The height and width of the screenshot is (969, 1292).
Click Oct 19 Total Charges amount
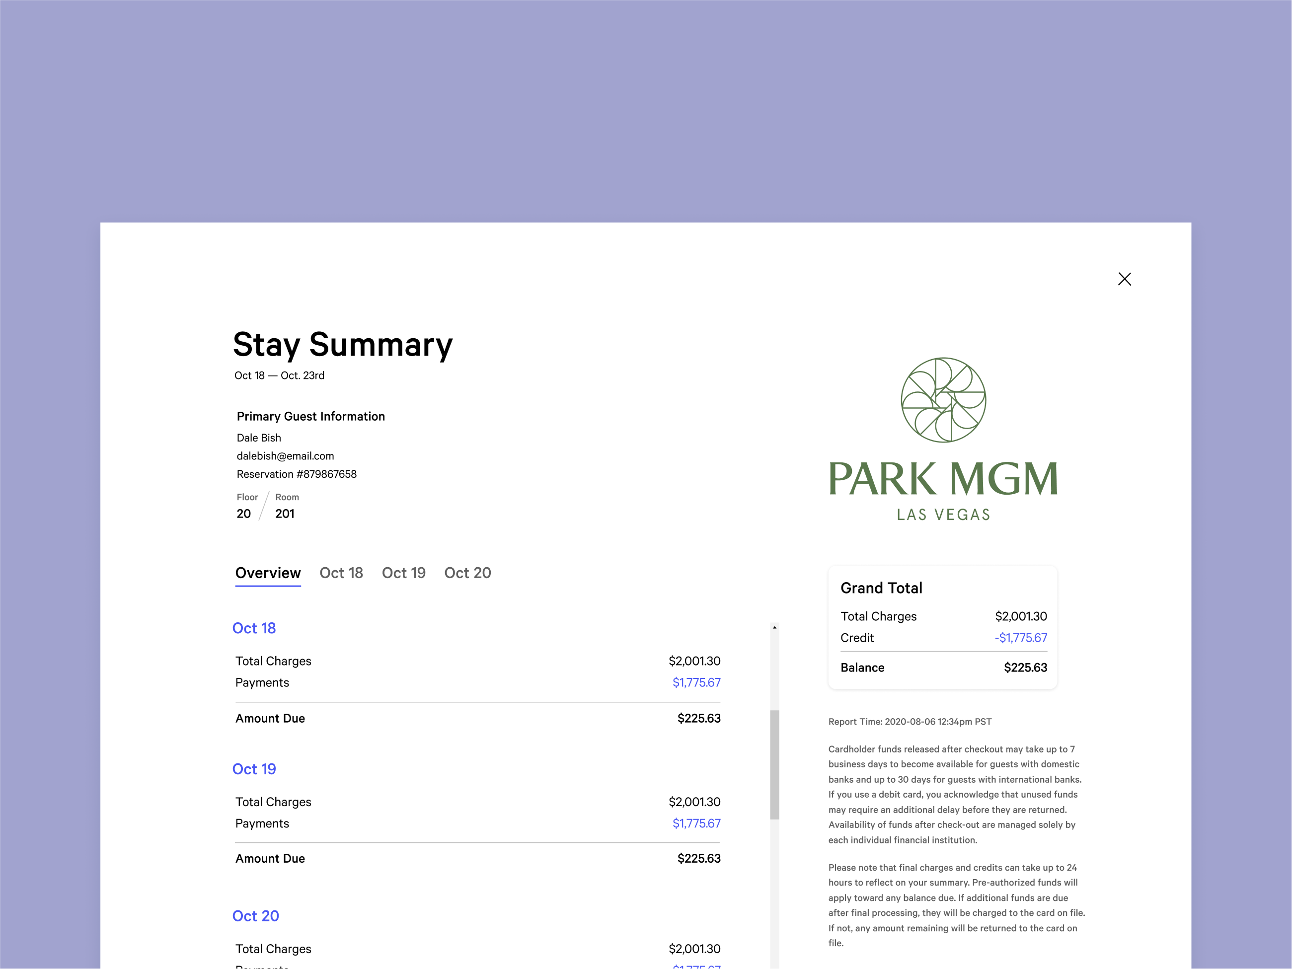coord(694,802)
